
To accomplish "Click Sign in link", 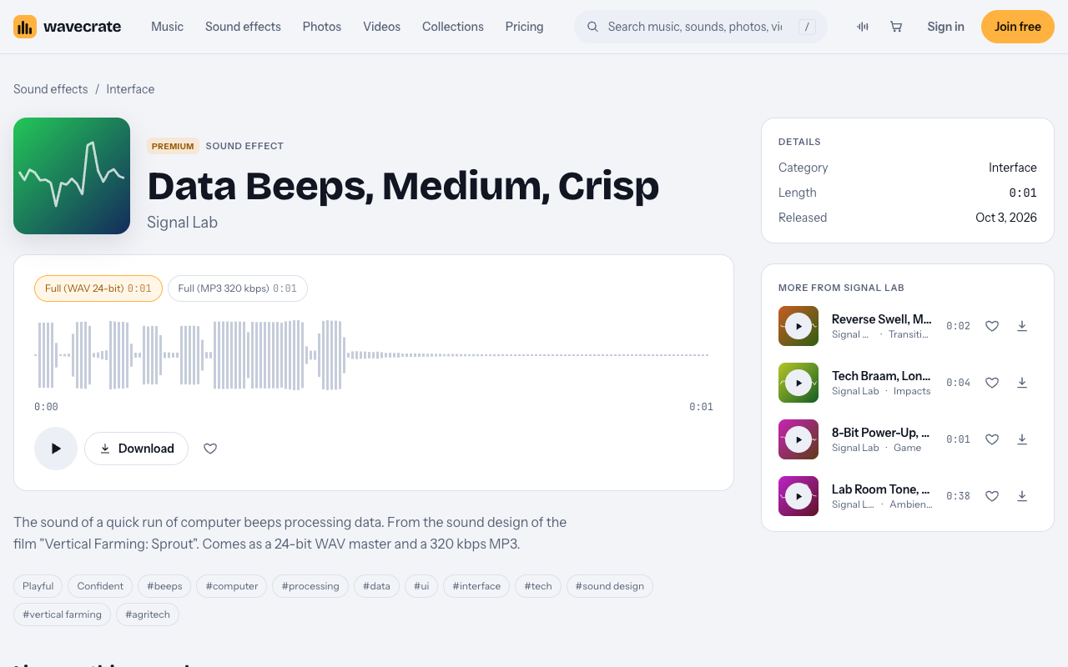I will [x=945, y=27].
